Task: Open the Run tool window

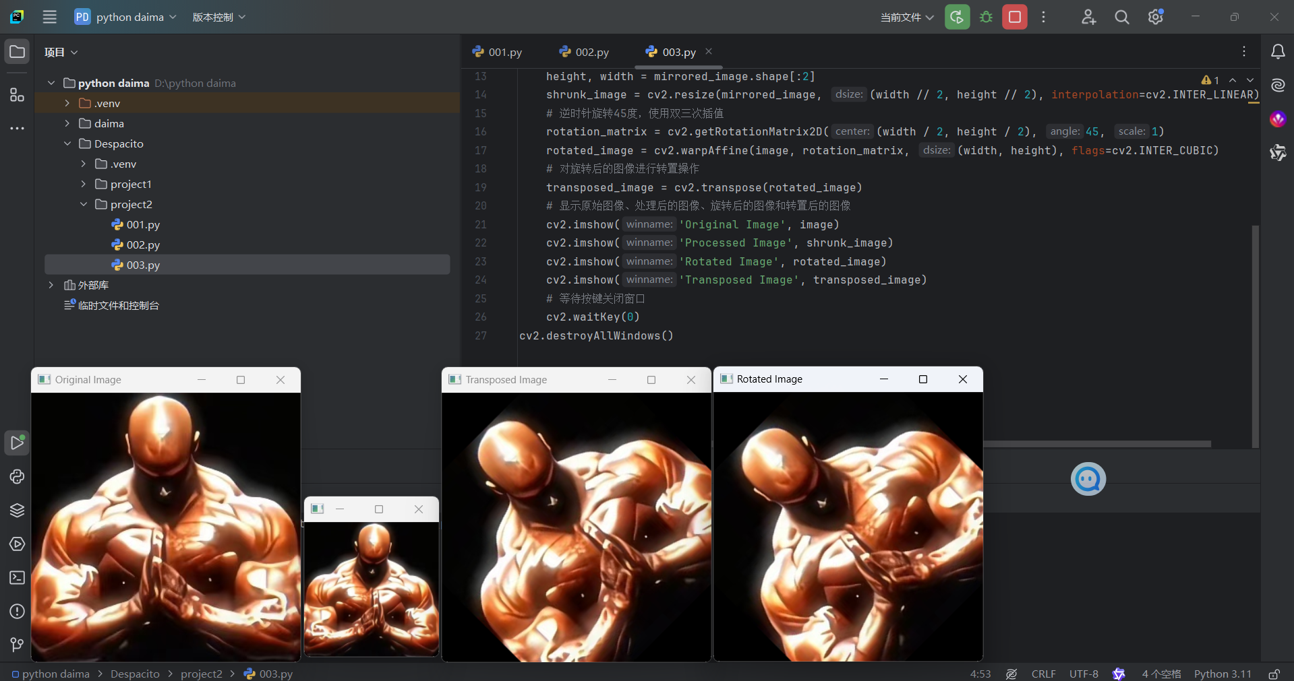Action: pos(17,443)
